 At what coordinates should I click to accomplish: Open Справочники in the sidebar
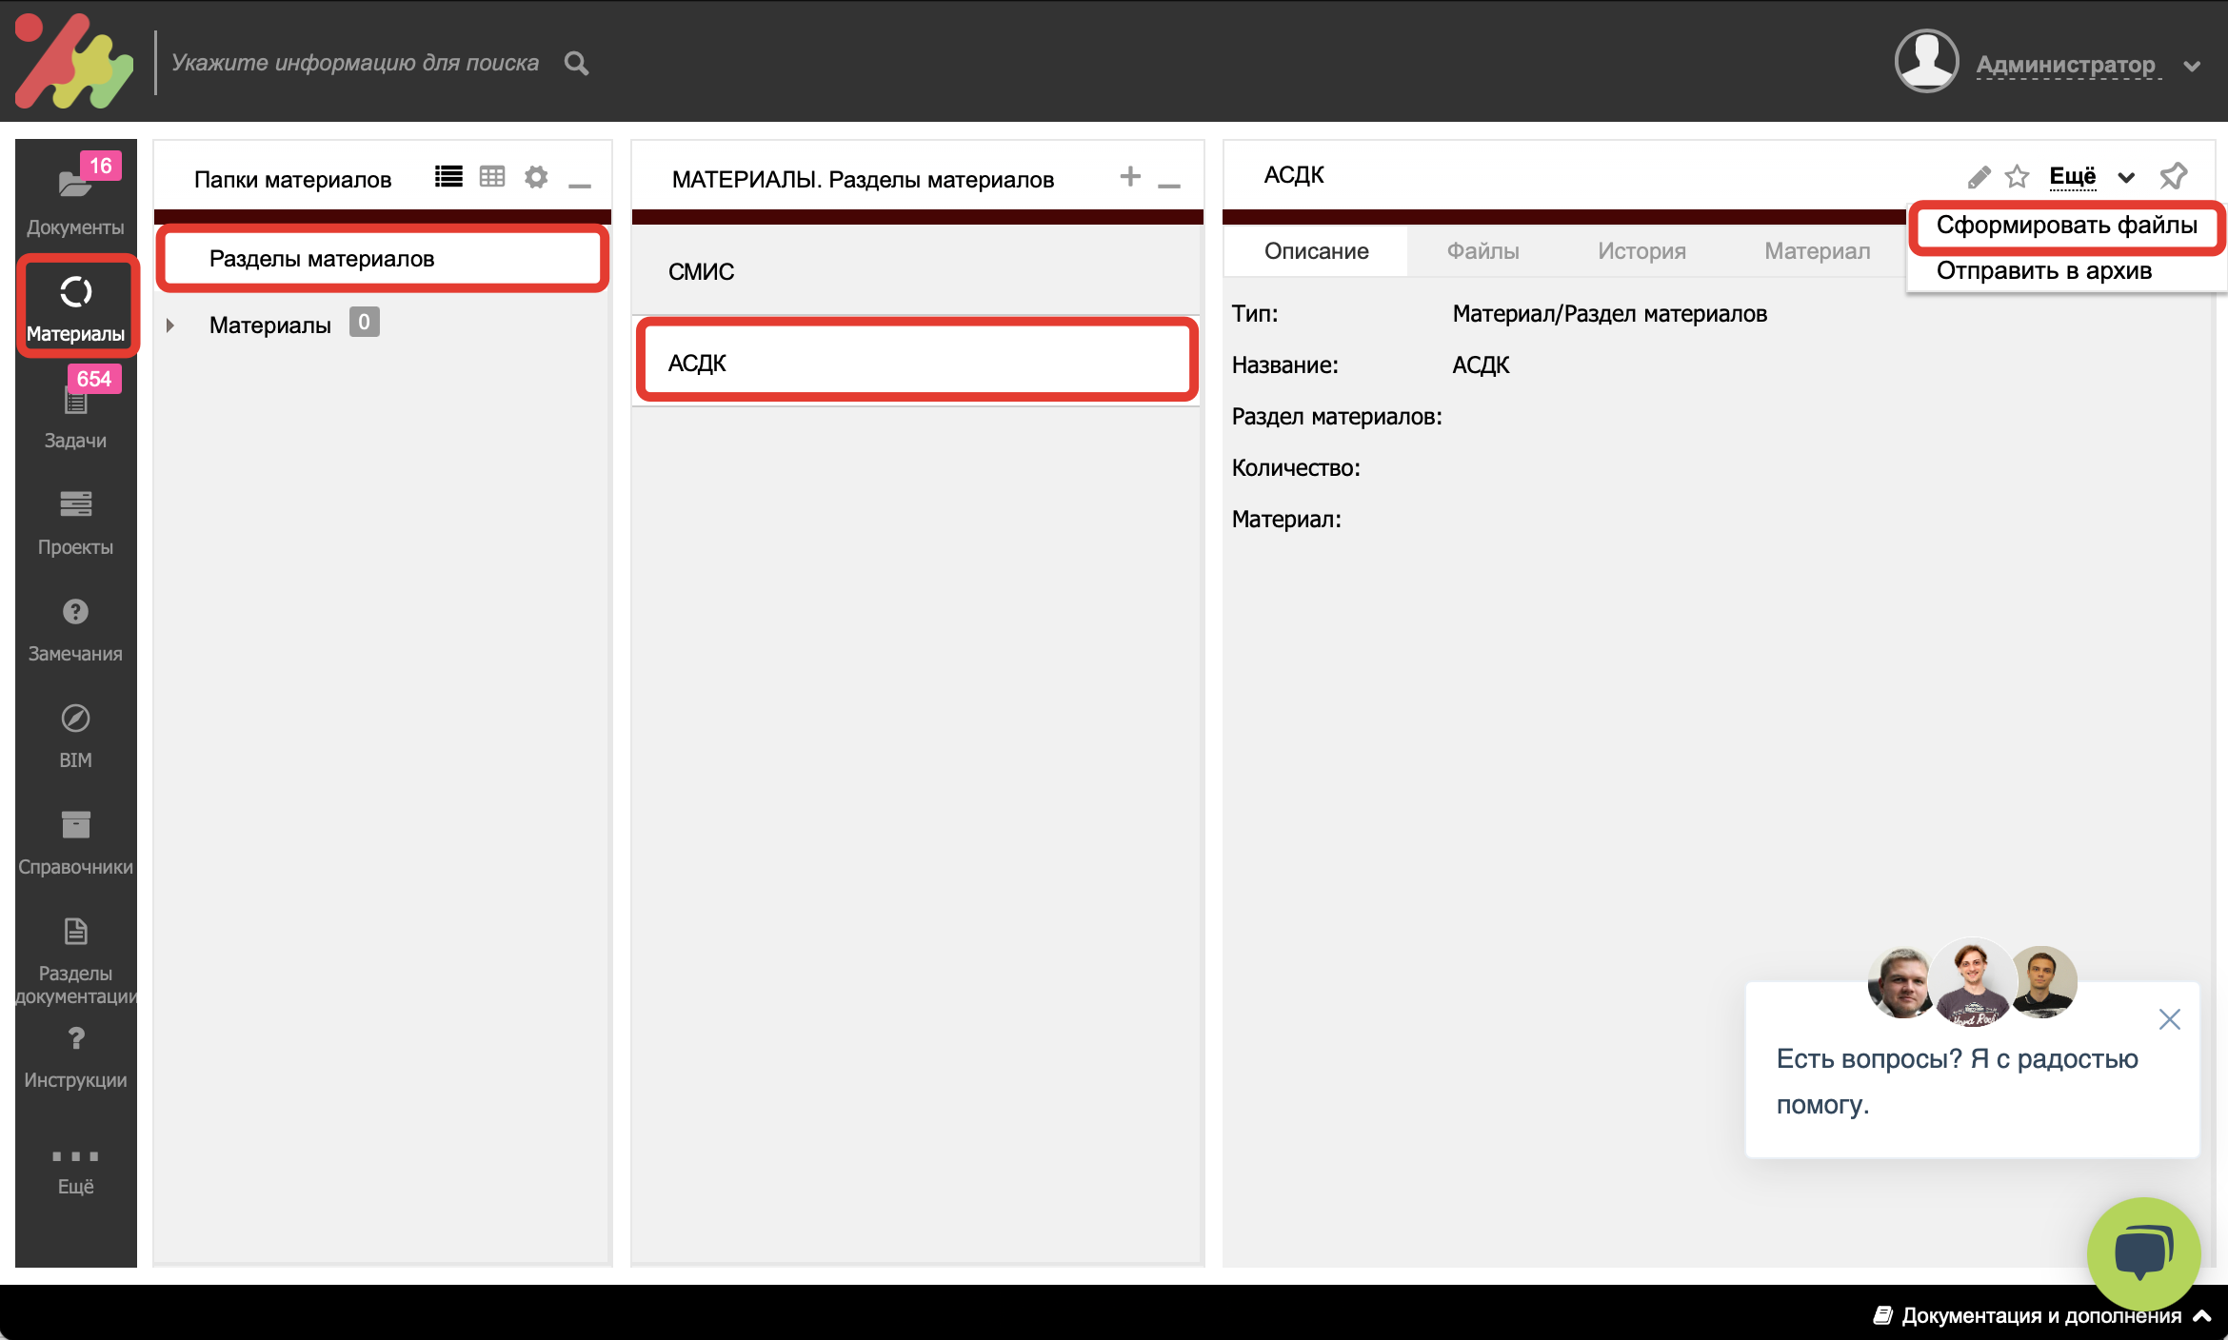(x=75, y=840)
